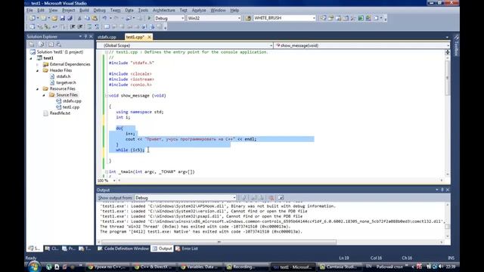Open the Tools menu
This screenshot has height=272, width=484.
pos(143,10)
